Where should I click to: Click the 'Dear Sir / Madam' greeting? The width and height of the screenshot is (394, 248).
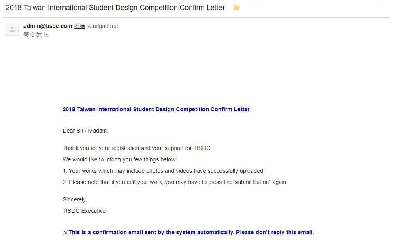pyautogui.click(x=85, y=131)
